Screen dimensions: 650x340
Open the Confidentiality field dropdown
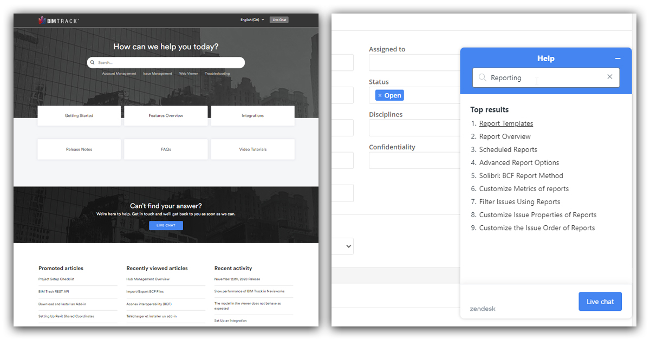click(x=415, y=160)
